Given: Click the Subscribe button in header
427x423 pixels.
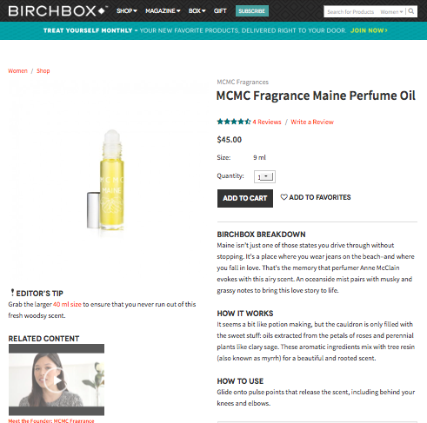Looking at the screenshot, I should (x=252, y=11).
